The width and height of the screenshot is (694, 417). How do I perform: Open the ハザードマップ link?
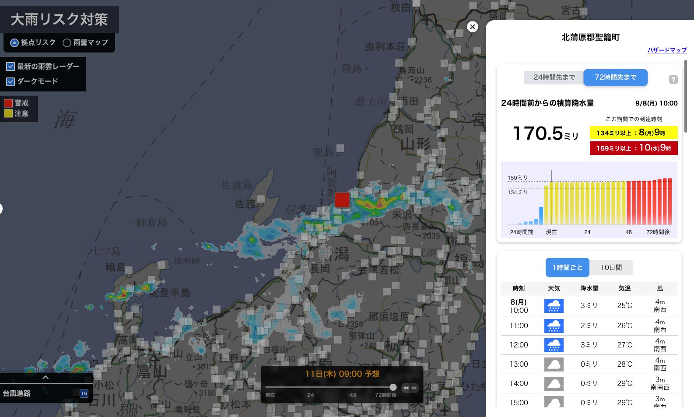click(667, 50)
